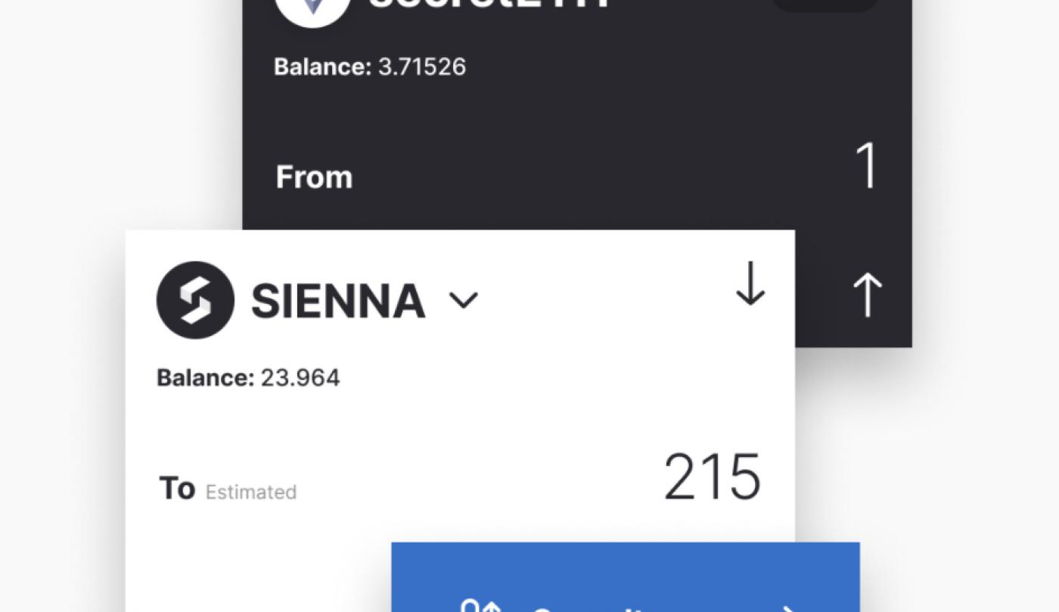The width and height of the screenshot is (1059, 612).
Task: Click the up arrow in the dark card
Action: 868,295
